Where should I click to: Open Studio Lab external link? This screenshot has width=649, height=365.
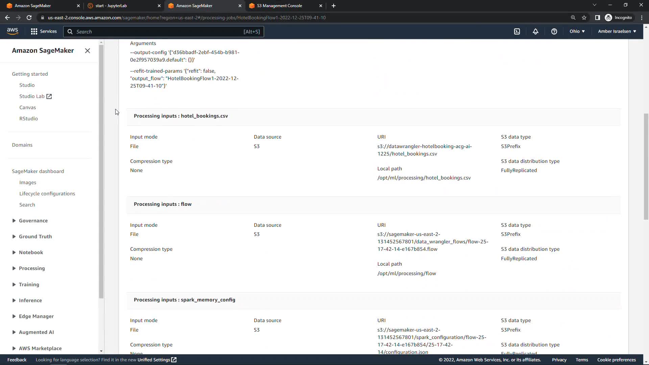[x=35, y=96]
